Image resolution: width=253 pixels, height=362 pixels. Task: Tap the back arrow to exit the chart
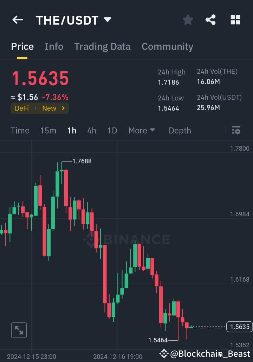coord(18,20)
